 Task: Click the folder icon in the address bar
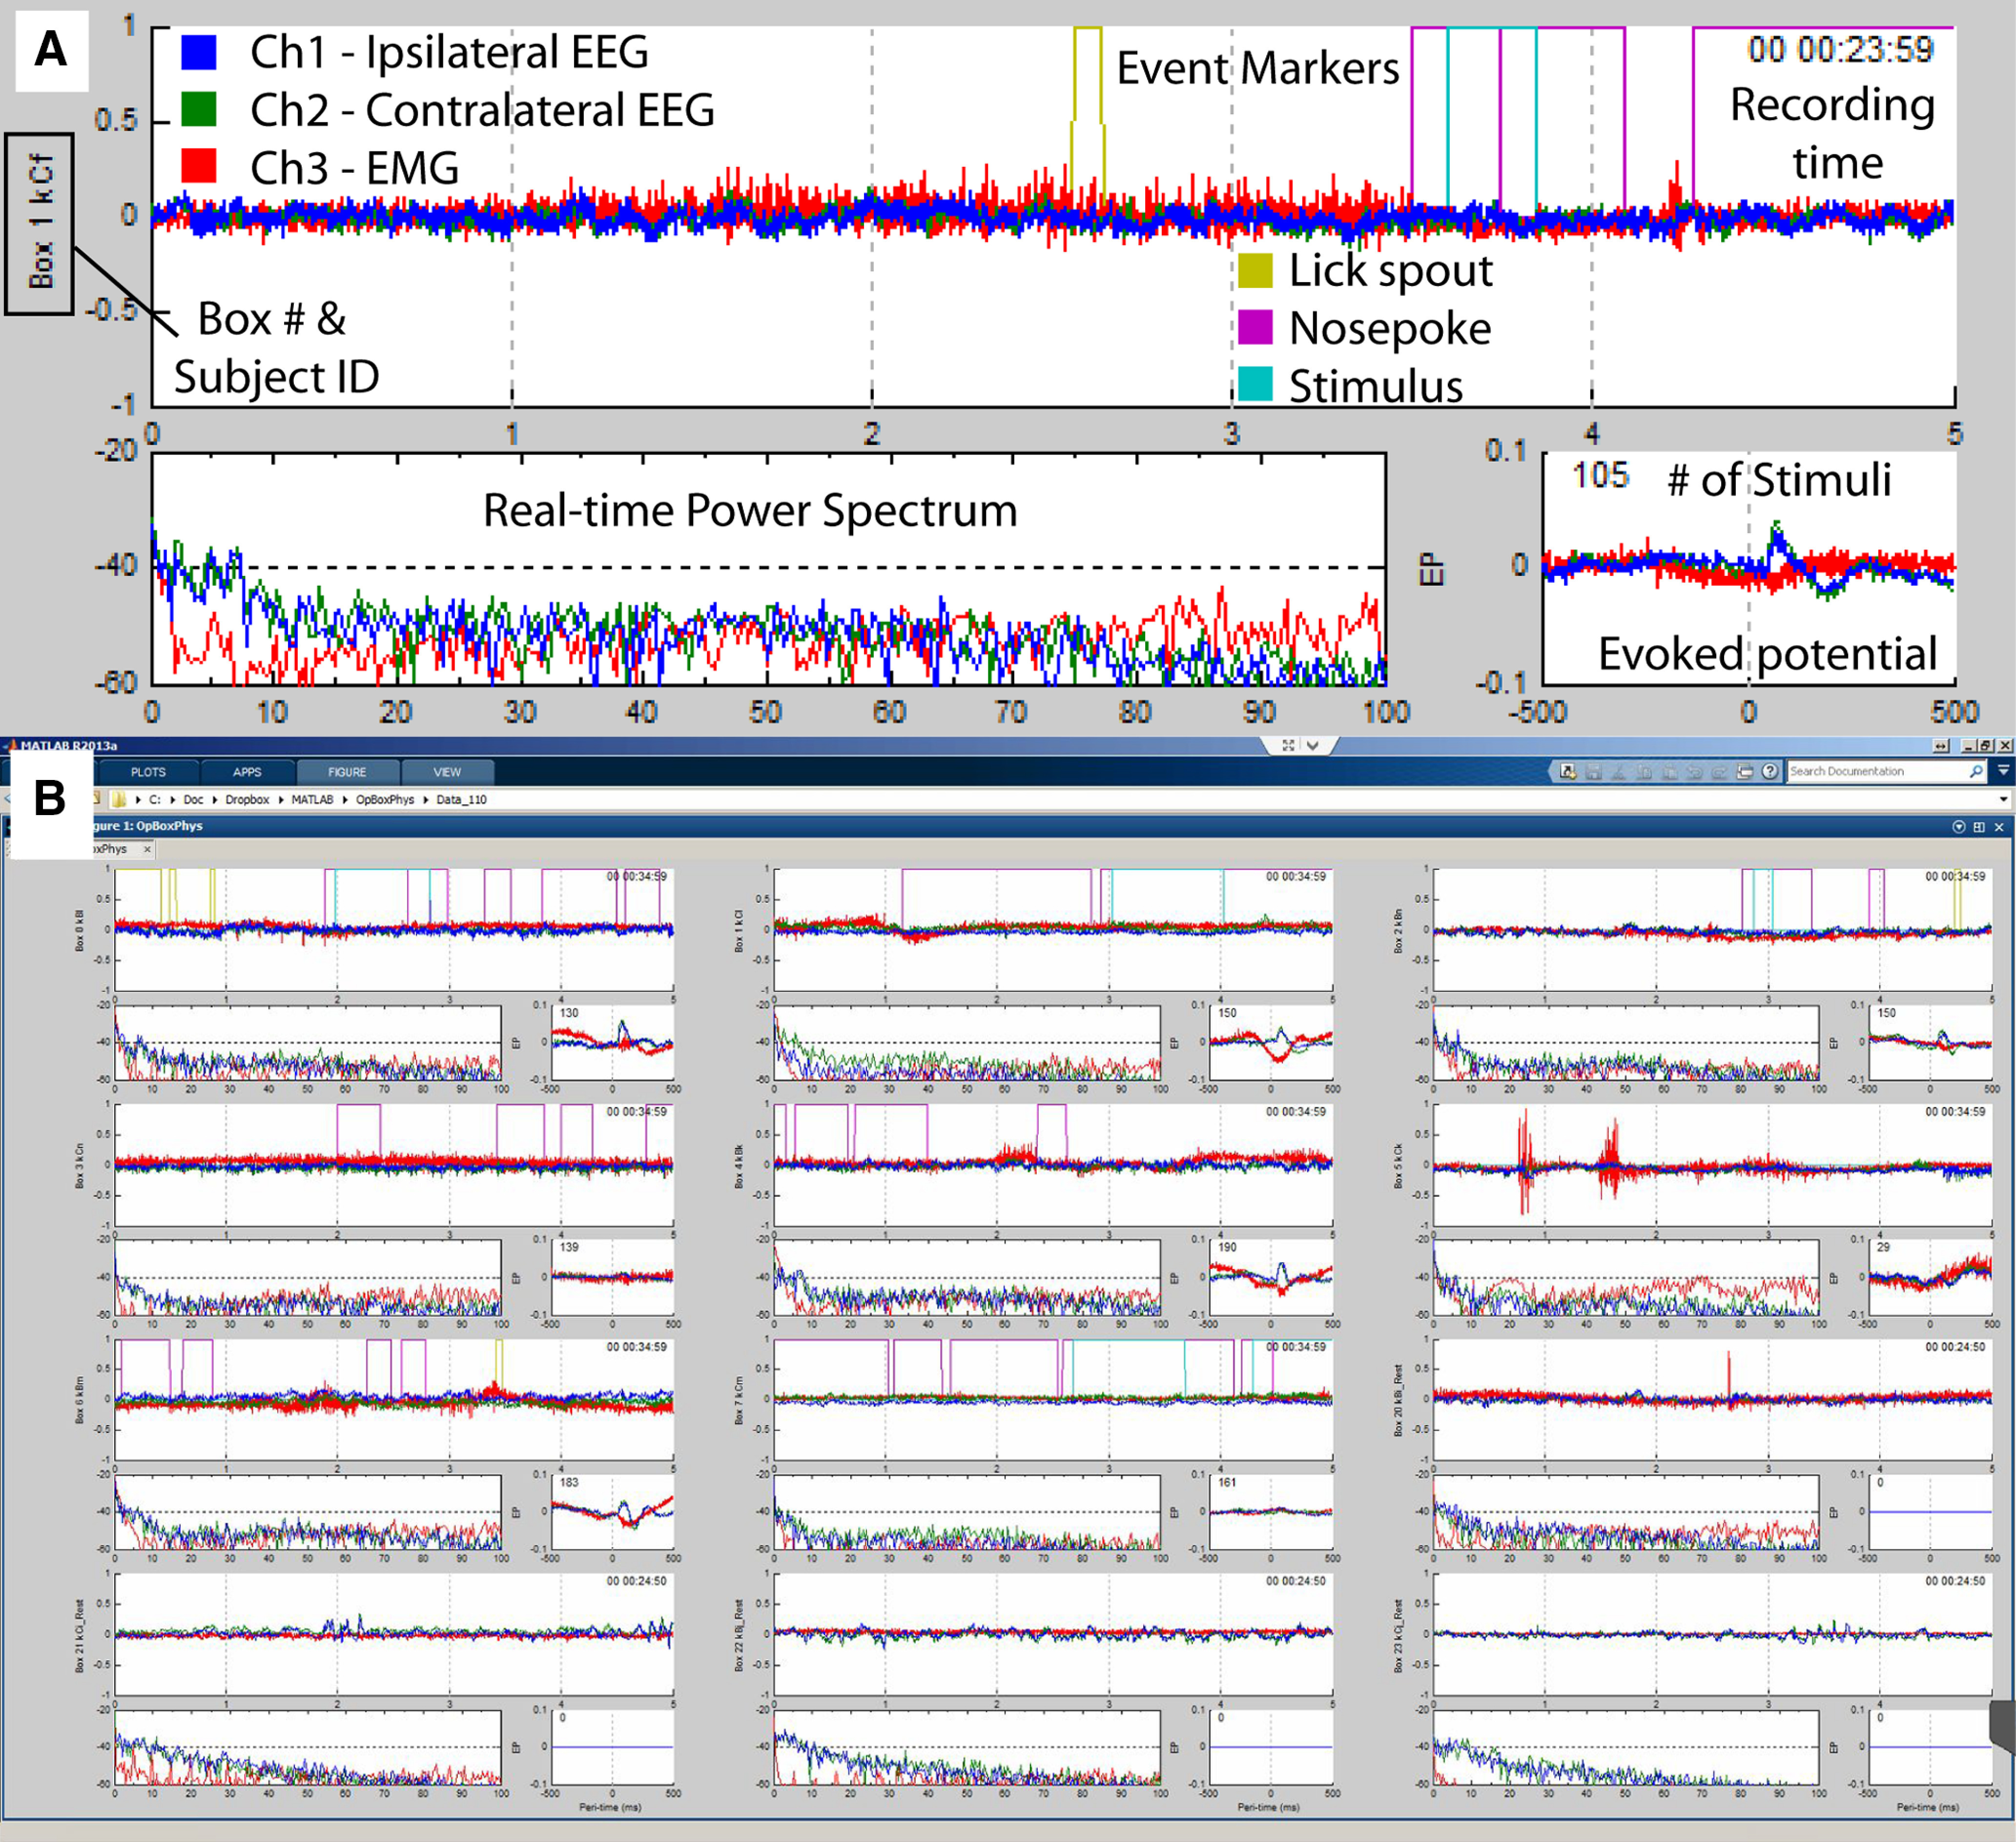tap(119, 799)
